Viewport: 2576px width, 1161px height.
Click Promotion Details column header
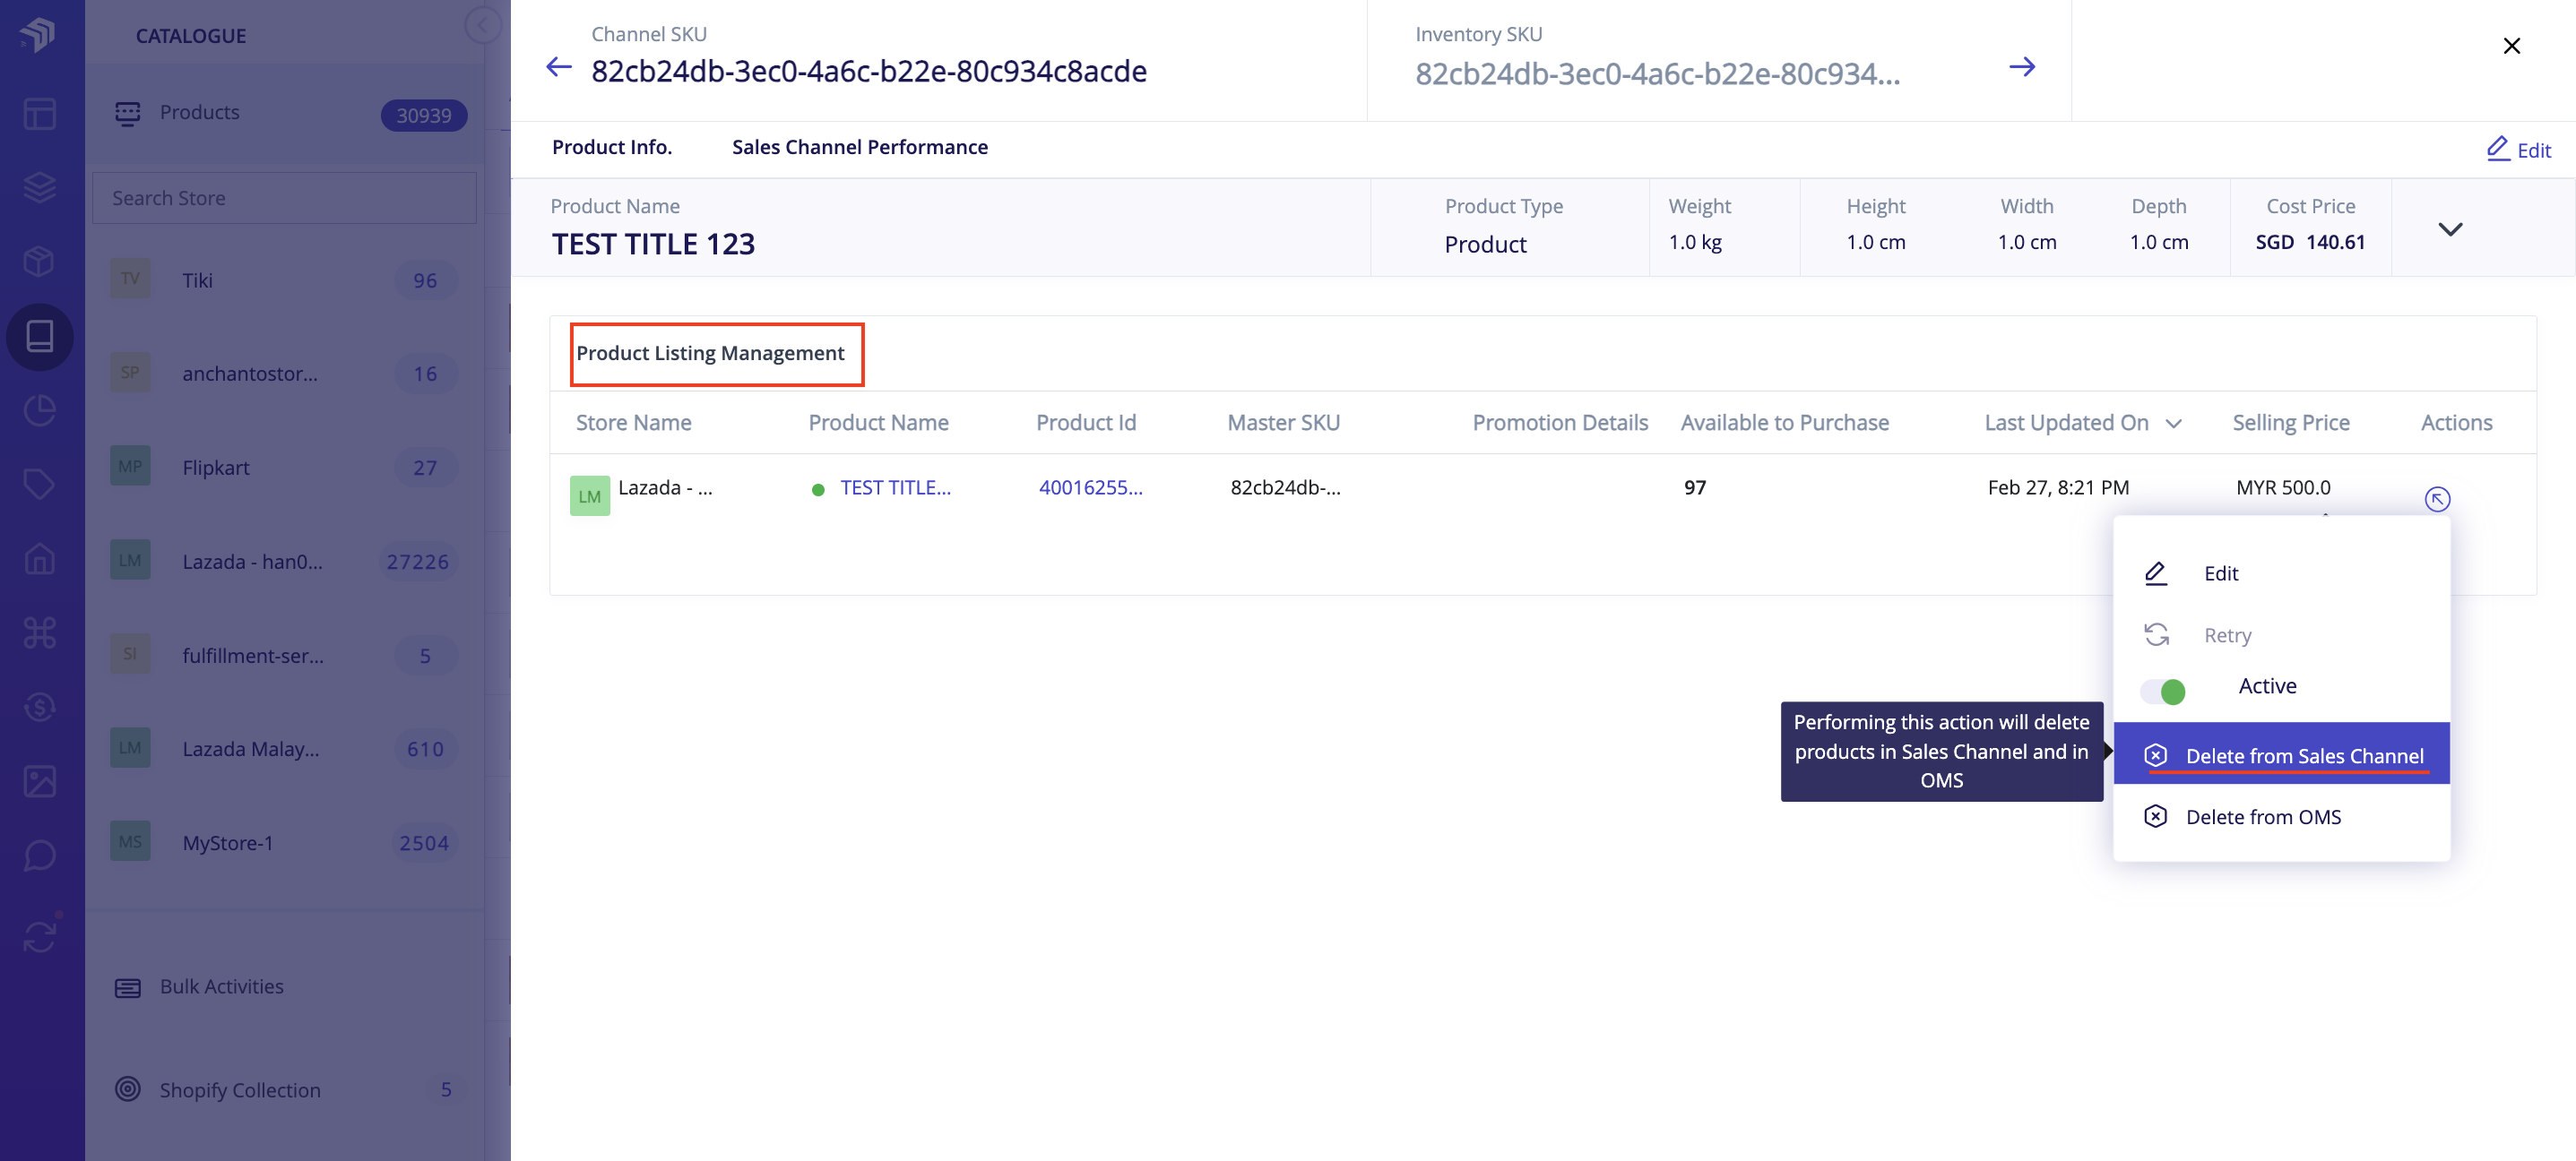[x=1559, y=423]
